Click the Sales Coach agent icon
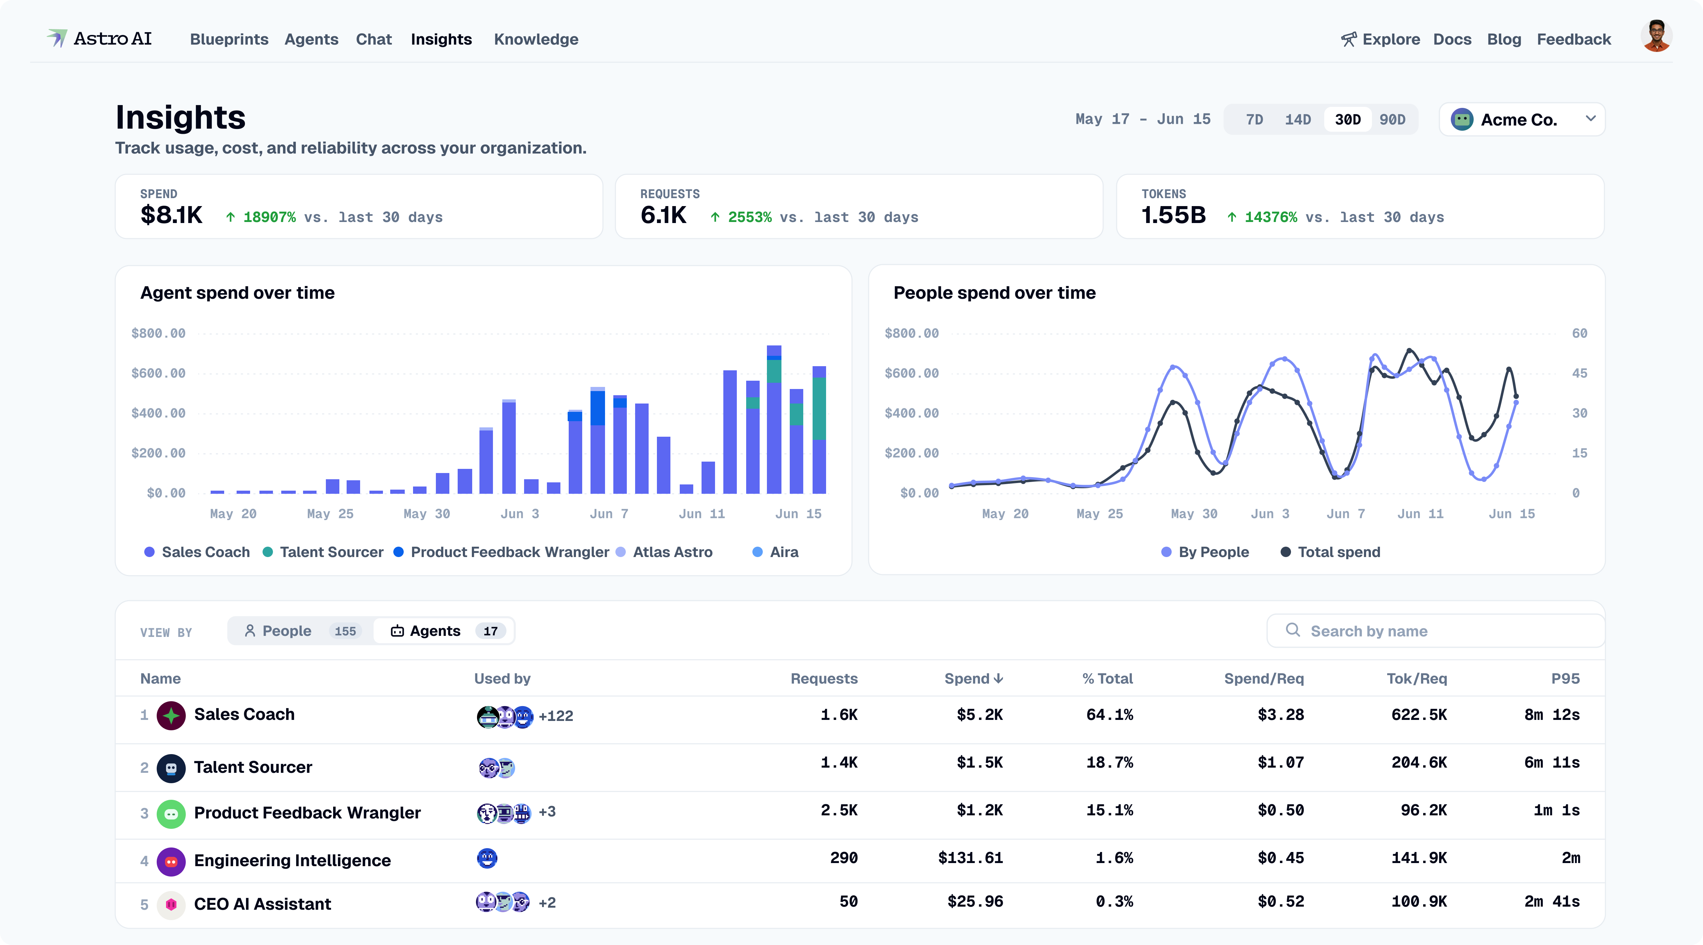 click(x=171, y=715)
